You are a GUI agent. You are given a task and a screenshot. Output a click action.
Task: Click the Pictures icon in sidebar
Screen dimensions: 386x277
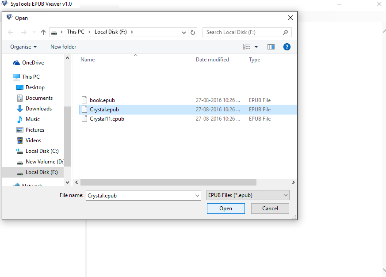pyautogui.click(x=20, y=130)
